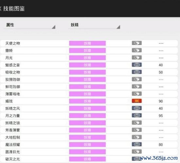The width and height of the screenshot is (180, 163).
Task: Select the 妖精之锁 skill name
Action: click(13, 123)
